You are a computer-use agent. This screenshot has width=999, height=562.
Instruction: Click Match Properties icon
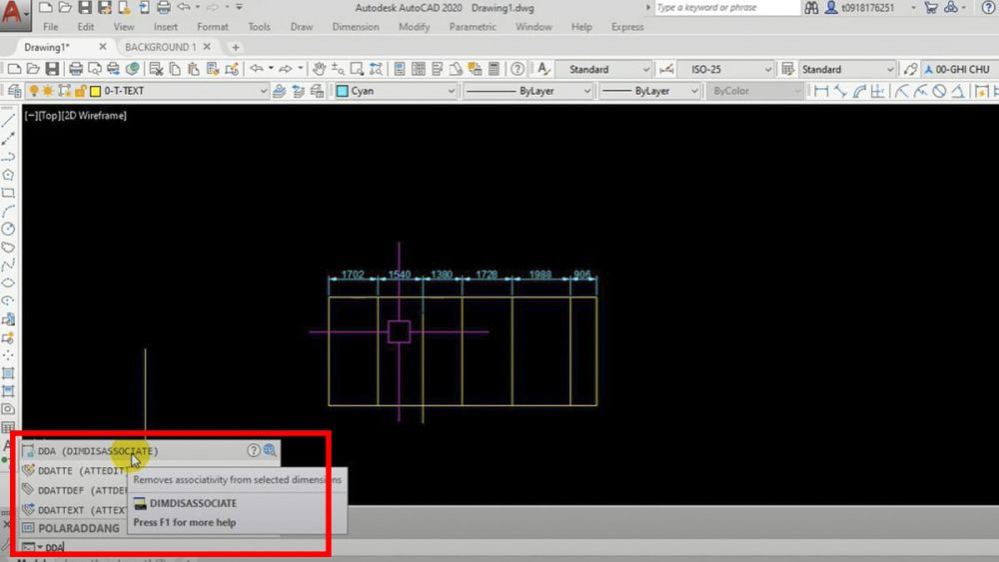tap(213, 69)
